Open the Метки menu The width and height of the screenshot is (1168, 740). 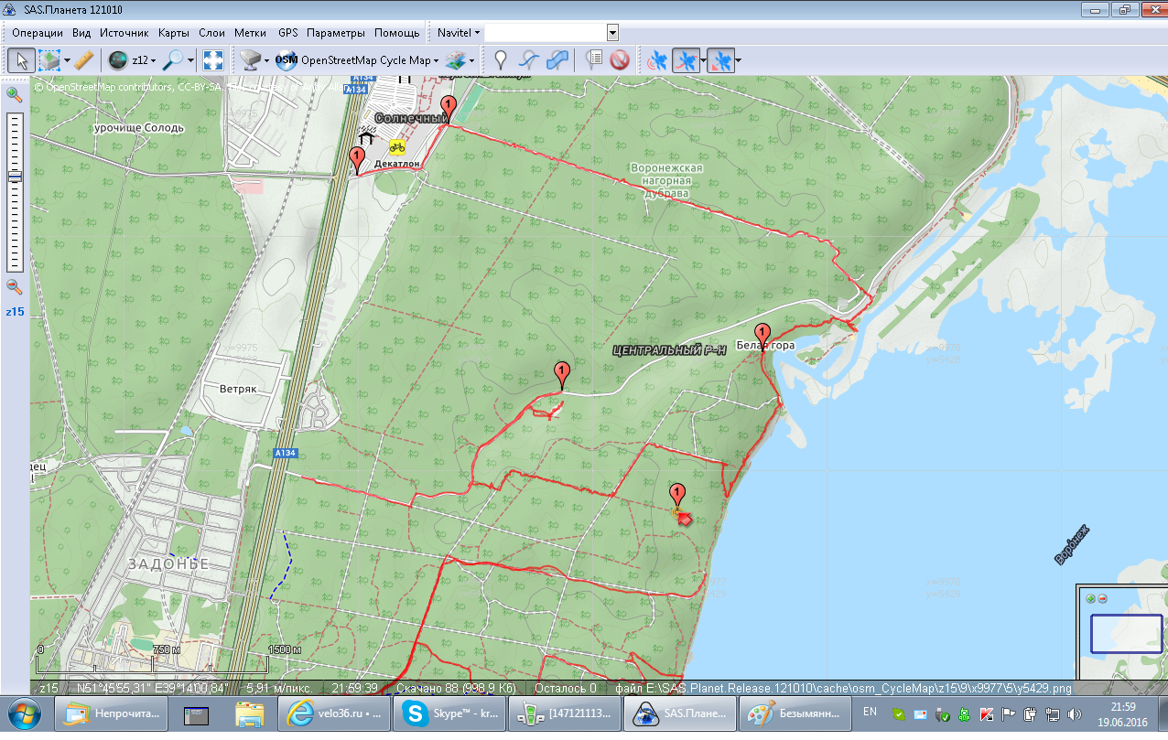tap(251, 32)
